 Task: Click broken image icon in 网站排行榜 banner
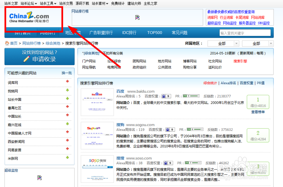[x=138, y=18]
